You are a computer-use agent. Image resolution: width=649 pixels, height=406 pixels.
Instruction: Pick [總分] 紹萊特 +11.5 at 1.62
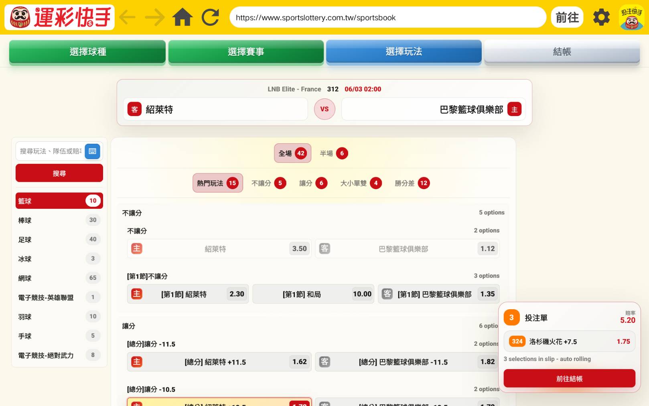(219, 362)
